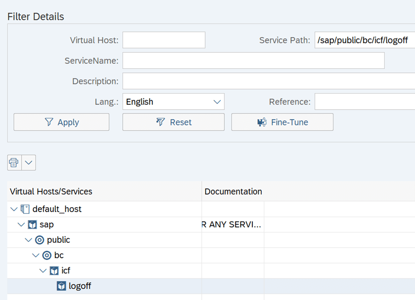Image resolution: width=415 pixels, height=300 pixels.
Task: Click the sap service node icon
Action: pos(32,225)
